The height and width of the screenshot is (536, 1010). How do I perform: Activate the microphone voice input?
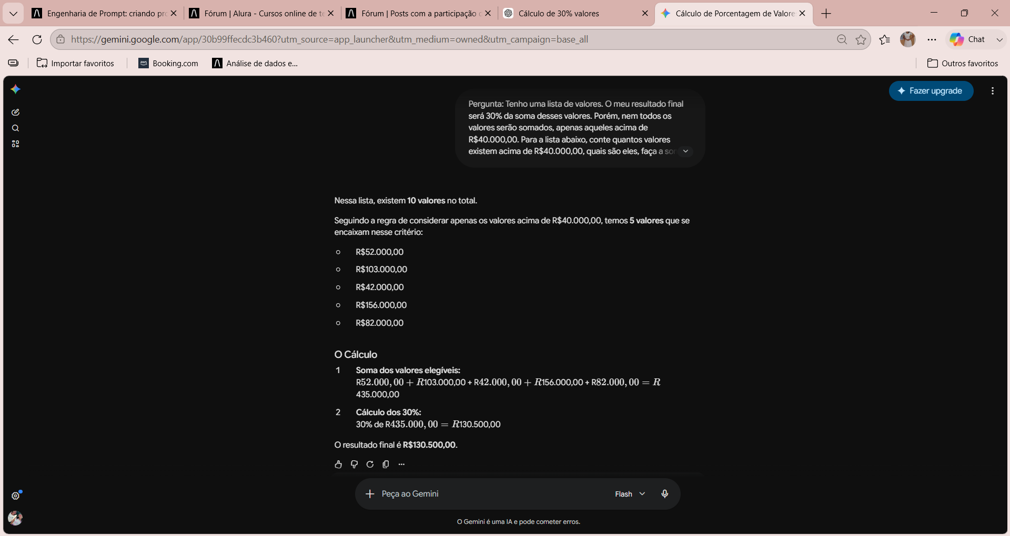click(664, 494)
